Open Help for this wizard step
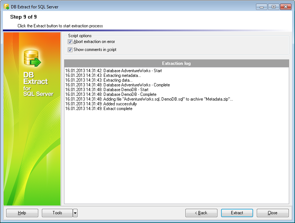295x223 pixels. [22, 213]
